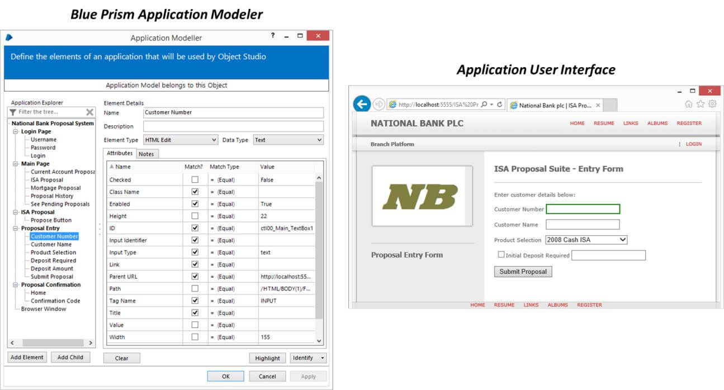Screen dimensions: 724x390
Task: Select Username in the explorer tree
Action: tap(44, 140)
